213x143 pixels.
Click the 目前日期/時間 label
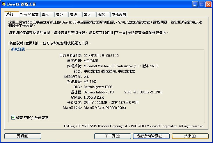click(71, 56)
